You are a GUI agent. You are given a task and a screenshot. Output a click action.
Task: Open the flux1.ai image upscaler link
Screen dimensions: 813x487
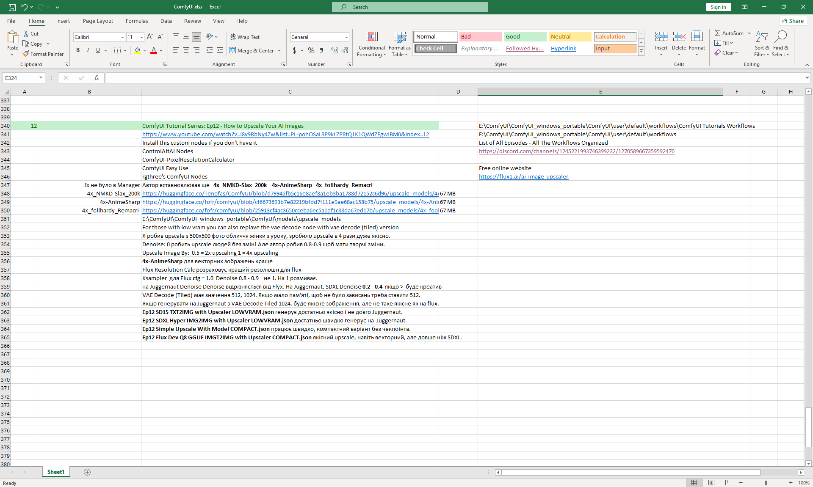(523, 176)
